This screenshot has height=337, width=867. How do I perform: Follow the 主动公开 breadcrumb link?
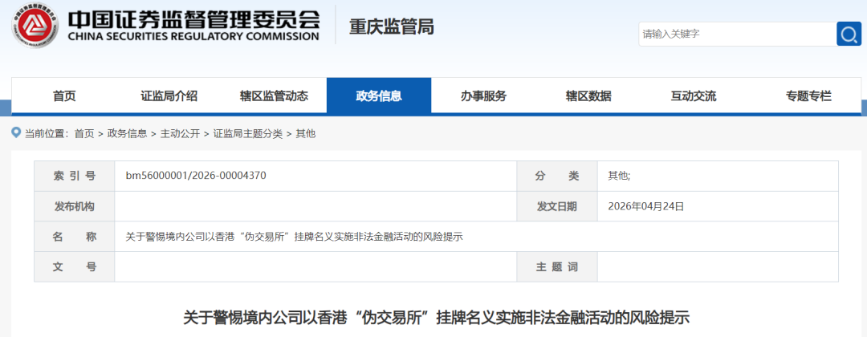[181, 133]
